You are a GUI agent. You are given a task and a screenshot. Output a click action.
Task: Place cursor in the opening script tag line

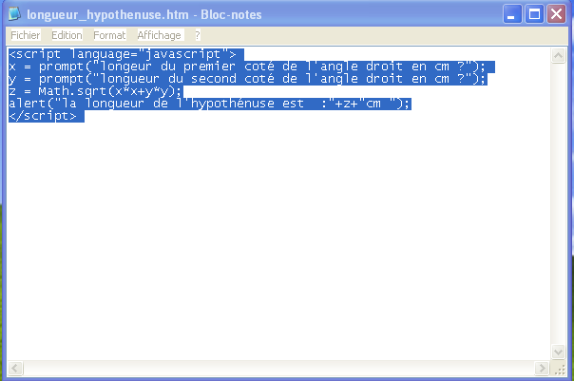124,54
